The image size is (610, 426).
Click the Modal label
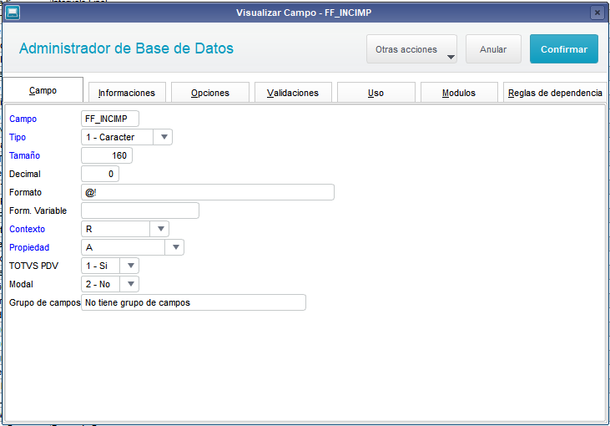(21, 284)
